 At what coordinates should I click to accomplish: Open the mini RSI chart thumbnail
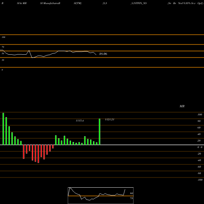pyautogui.click(x=101, y=195)
